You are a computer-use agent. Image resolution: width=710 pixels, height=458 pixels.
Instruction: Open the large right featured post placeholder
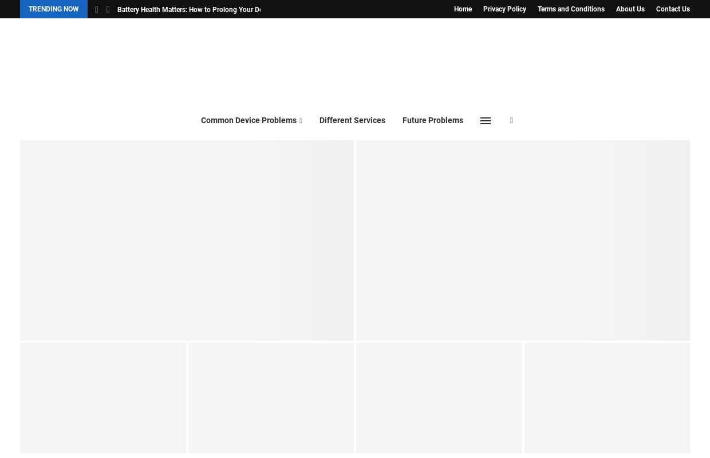pos(523,240)
